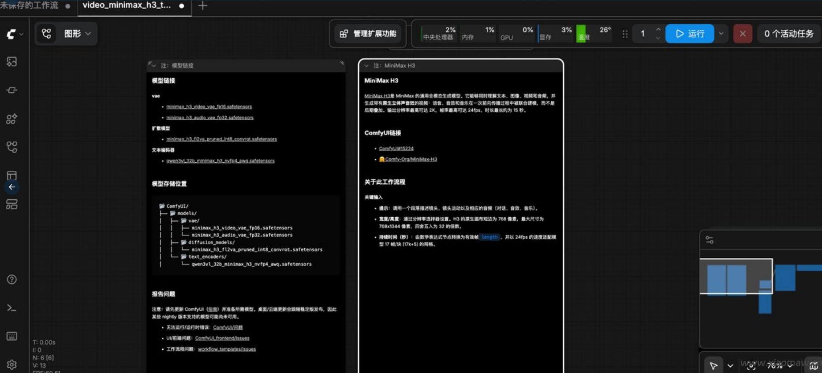The height and width of the screenshot is (373, 822).
Task: Open minimap settings sliders icon
Action: coord(710,240)
